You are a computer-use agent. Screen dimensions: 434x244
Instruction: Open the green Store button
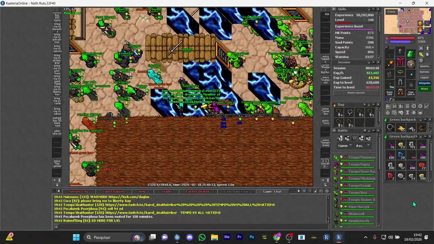[425, 89]
